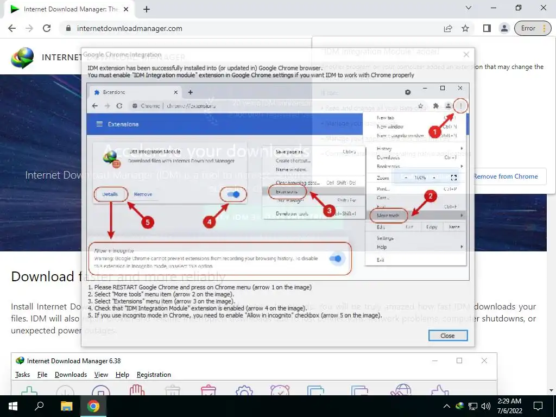Open the network tray icon

coord(473,406)
